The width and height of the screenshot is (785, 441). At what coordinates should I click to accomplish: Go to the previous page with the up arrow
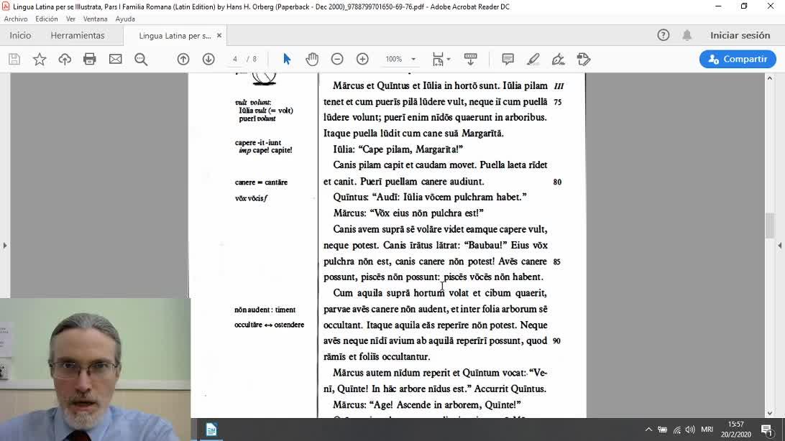[x=183, y=59]
